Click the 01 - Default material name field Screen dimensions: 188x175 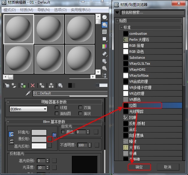[x=70, y=93]
